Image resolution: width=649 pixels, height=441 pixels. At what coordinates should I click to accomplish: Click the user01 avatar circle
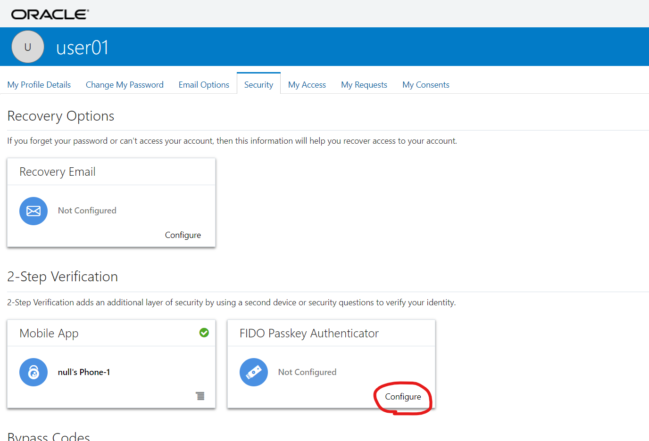tap(28, 47)
